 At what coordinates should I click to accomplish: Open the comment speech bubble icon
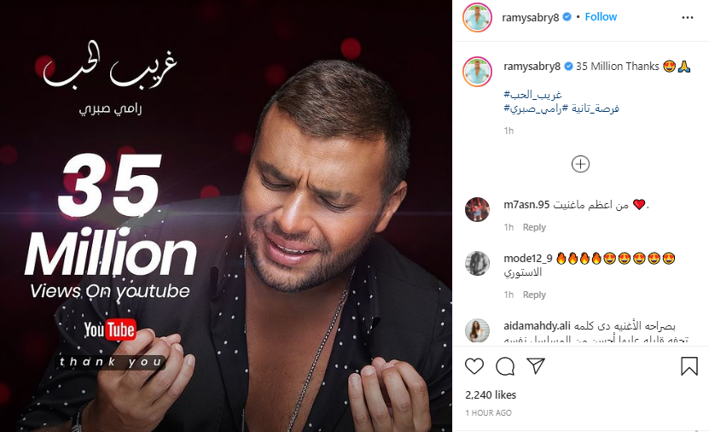505,366
